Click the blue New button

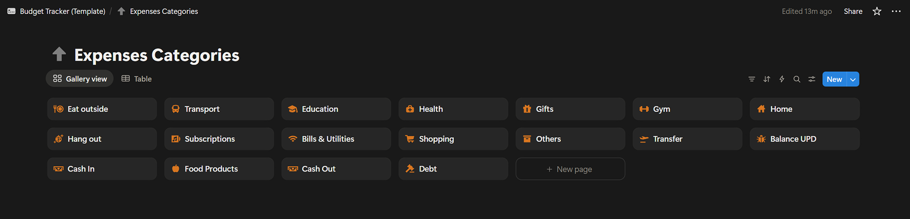tap(834, 79)
